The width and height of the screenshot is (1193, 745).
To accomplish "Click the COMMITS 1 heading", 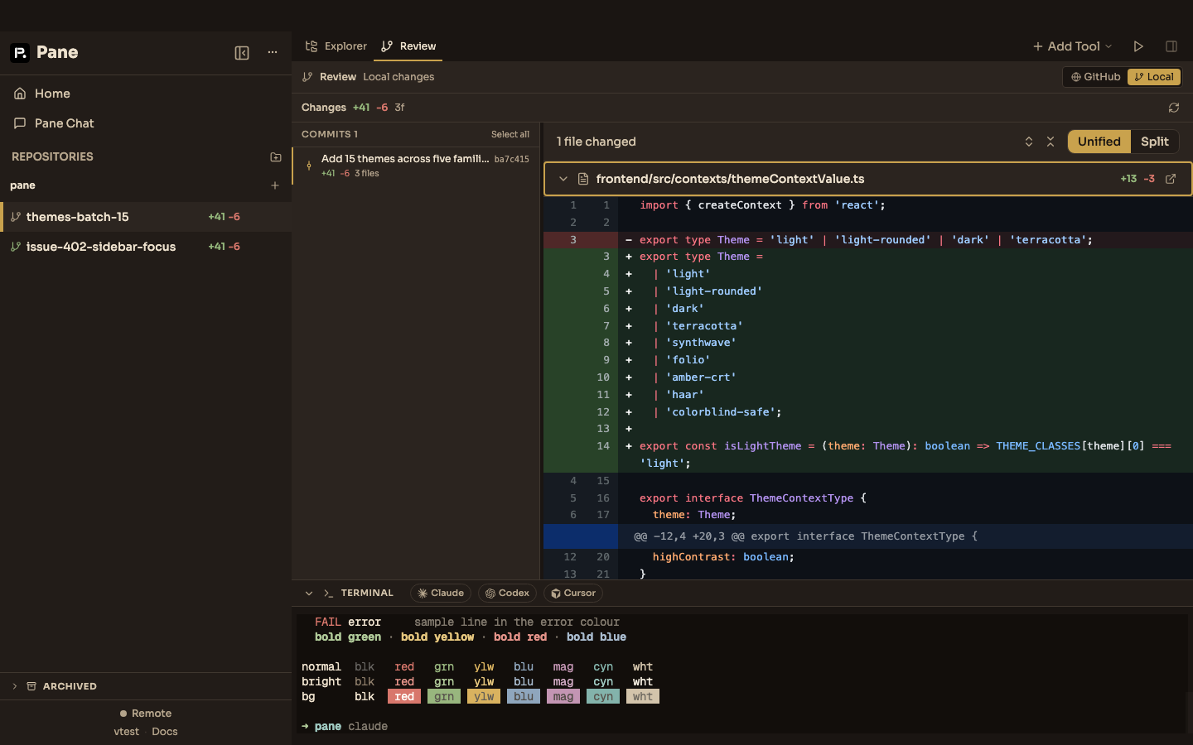I will tap(330, 134).
